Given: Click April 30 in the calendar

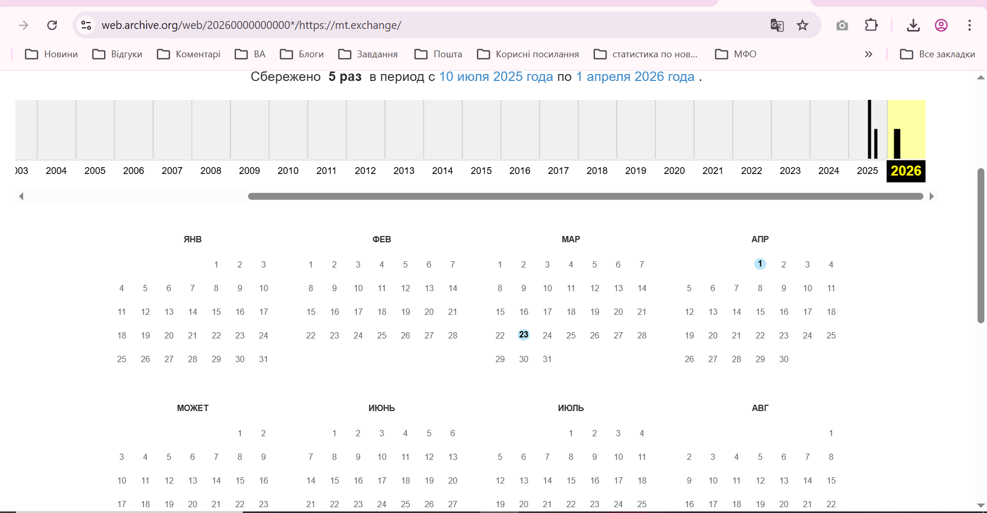Looking at the screenshot, I should (784, 360).
